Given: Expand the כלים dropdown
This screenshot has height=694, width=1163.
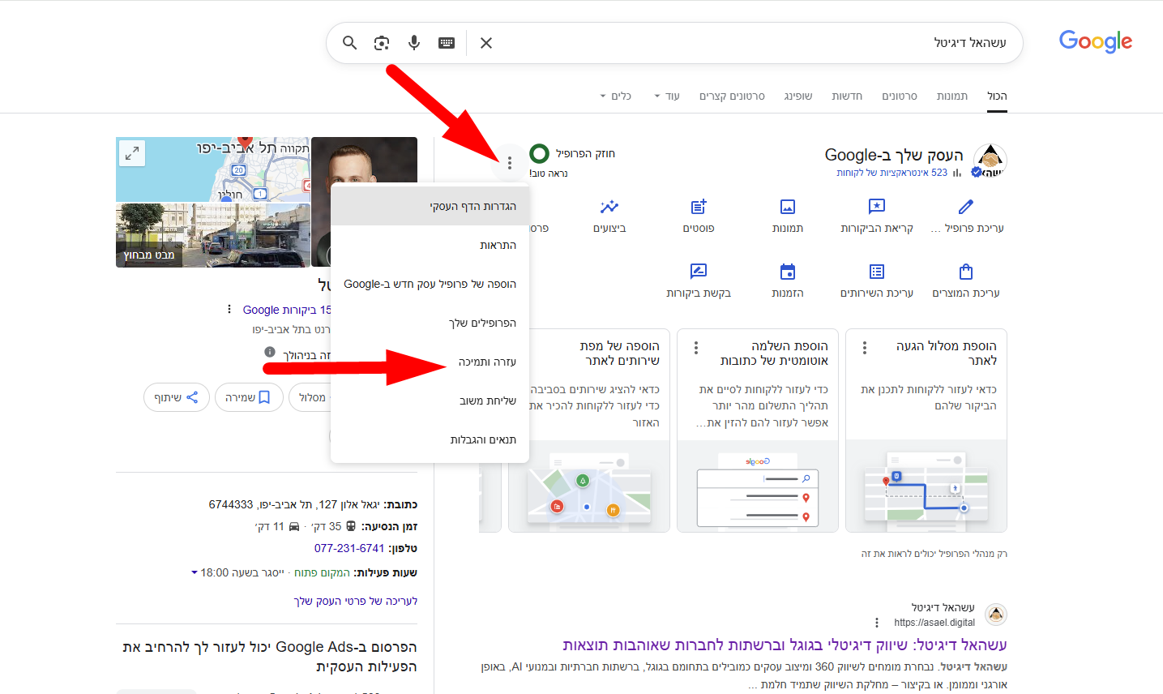Looking at the screenshot, I should 616,96.
